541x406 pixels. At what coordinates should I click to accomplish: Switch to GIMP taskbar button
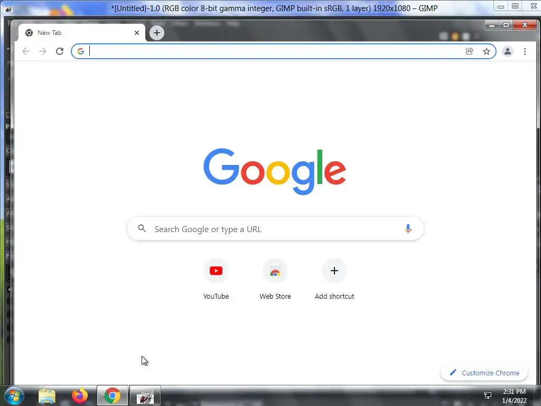[145, 395]
